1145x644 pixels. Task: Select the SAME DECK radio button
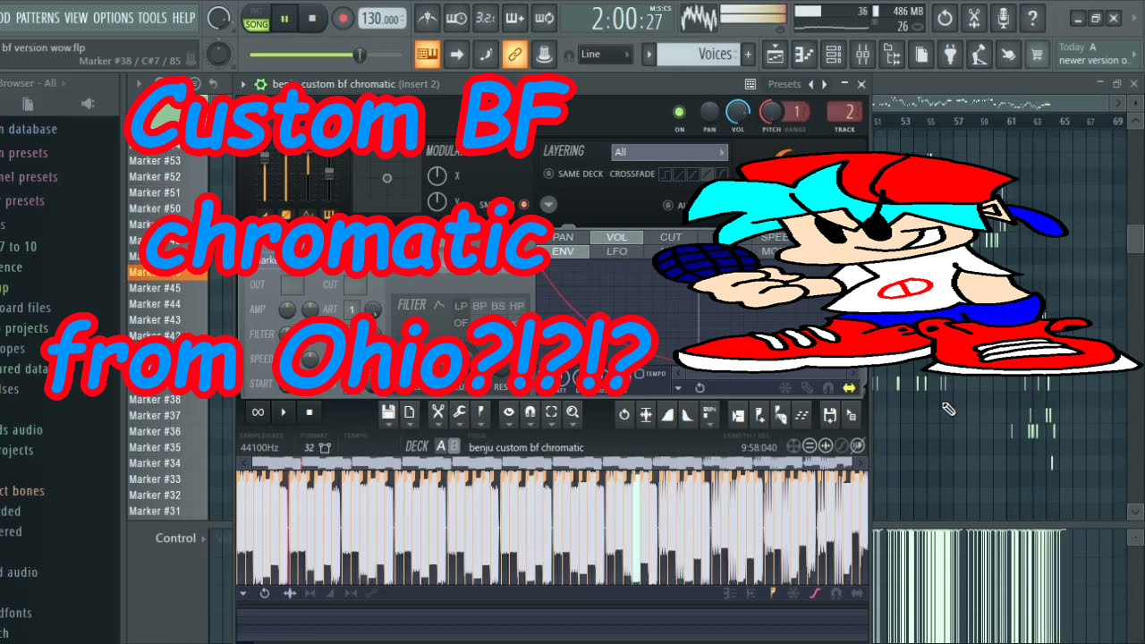[x=548, y=174]
